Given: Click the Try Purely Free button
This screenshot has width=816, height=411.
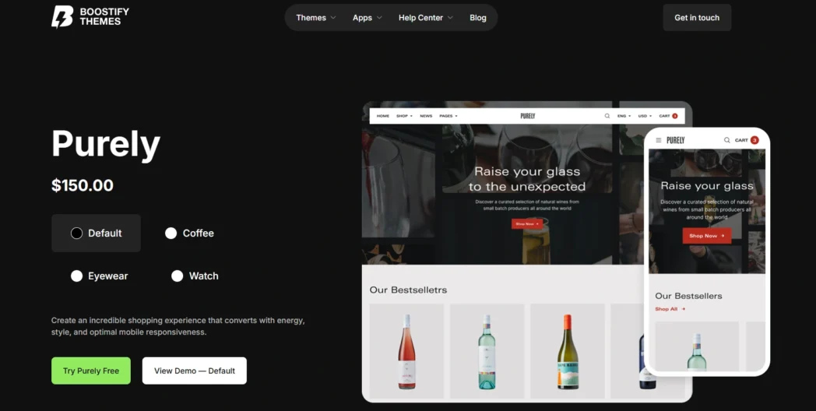Looking at the screenshot, I should (x=91, y=371).
